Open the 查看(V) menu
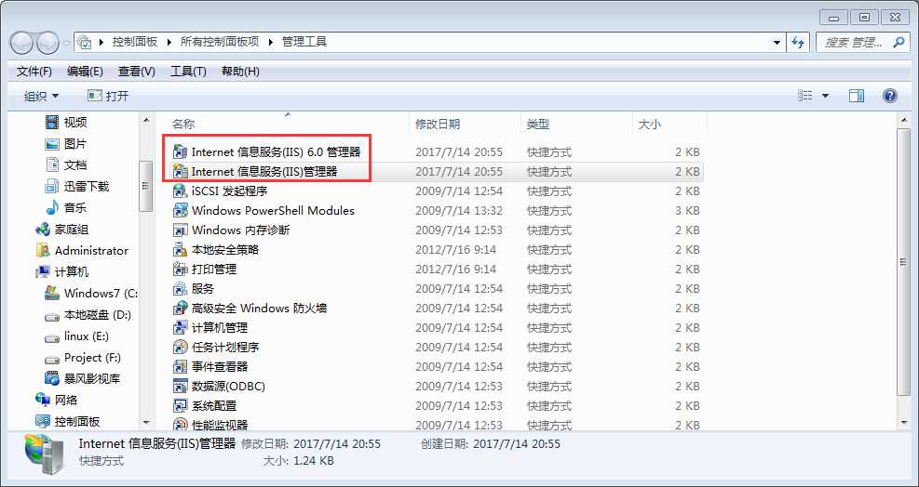Image resolution: width=919 pixels, height=487 pixels. (137, 72)
